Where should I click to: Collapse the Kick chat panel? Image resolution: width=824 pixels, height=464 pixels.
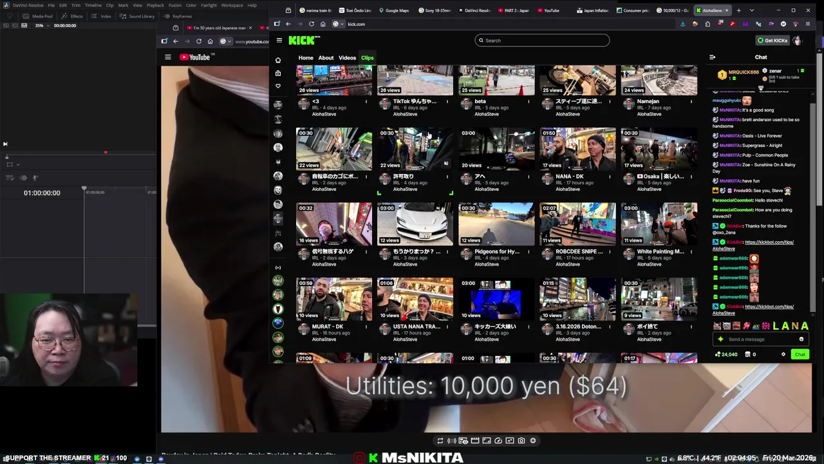712,57
